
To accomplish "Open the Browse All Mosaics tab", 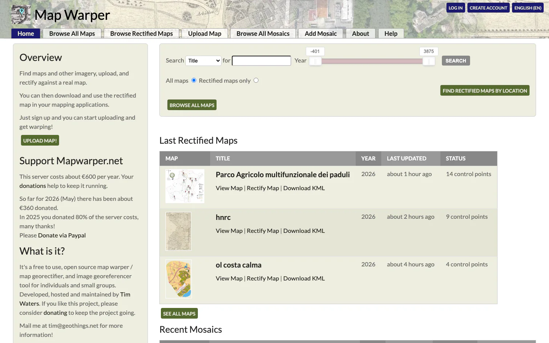I will pos(263,34).
